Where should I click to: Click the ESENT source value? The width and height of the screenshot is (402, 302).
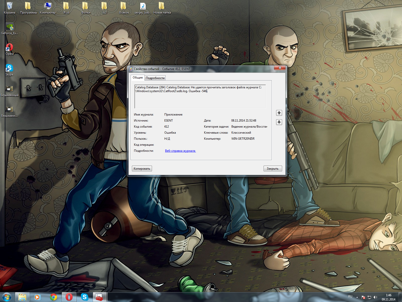click(x=169, y=121)
